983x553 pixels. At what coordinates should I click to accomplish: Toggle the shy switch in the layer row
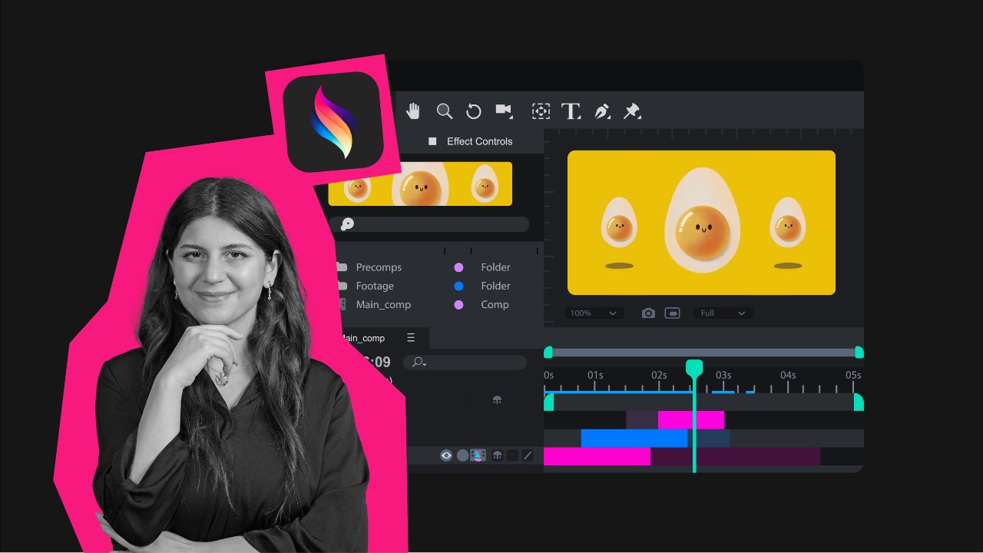tap(497, 455)
